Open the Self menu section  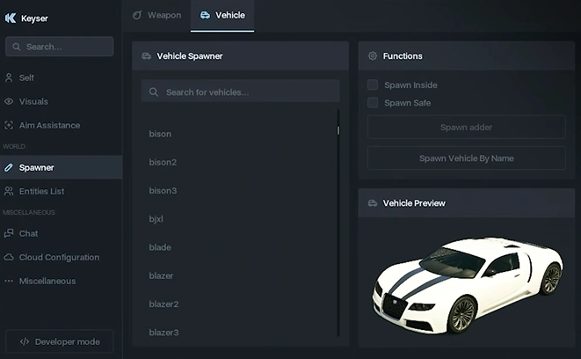62,77
